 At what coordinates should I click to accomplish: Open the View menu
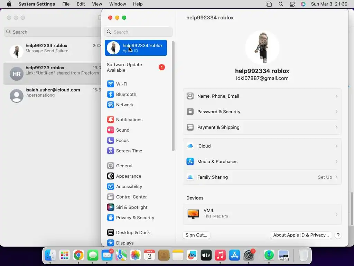97,4
